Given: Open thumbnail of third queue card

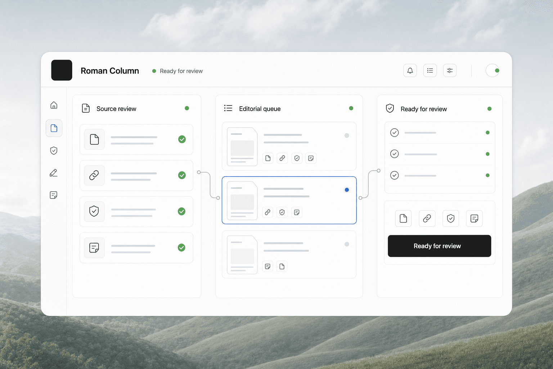Looking at the screenshot, I should coord(242,255).
